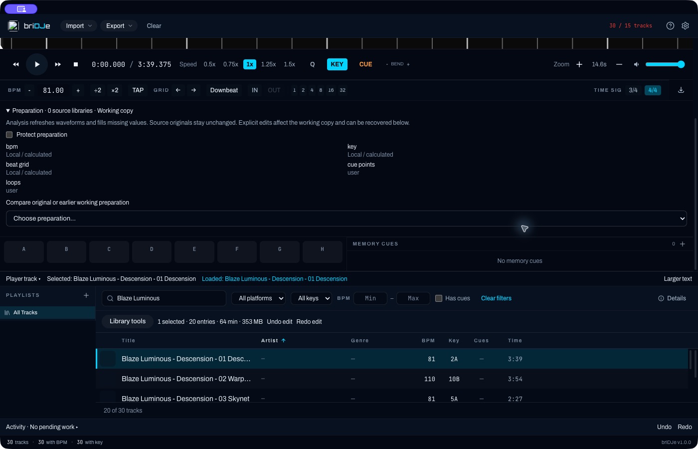The image size is (698, 449).
Task: Start playback with the play button
Action: click(x=37, y=64)
